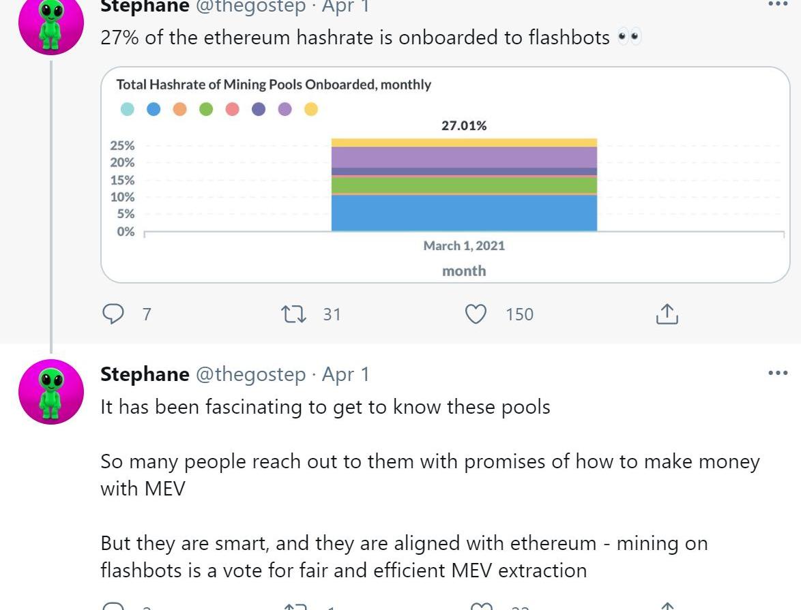Retweet the flashbots hashrate tweet

(294, 314)
